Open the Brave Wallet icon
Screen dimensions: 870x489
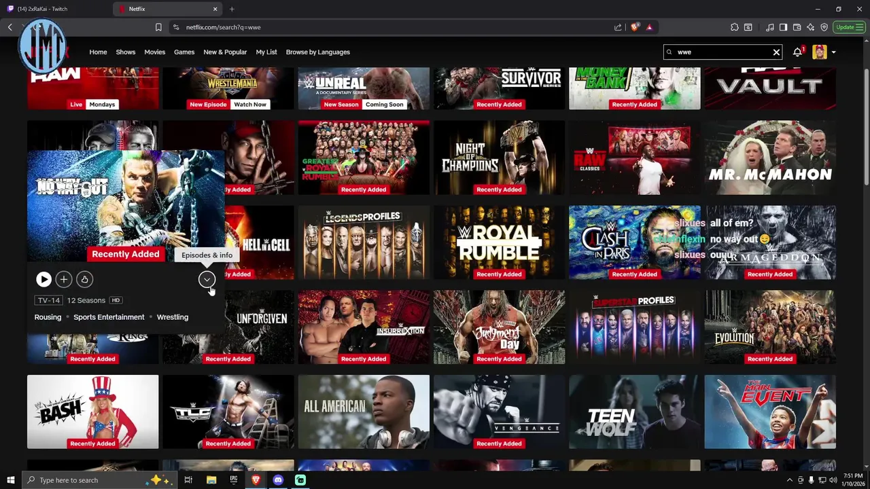coord(797,27)
